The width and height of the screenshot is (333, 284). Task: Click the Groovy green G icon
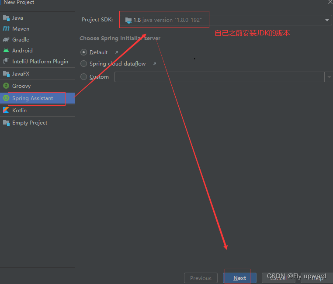pos(6,86)
